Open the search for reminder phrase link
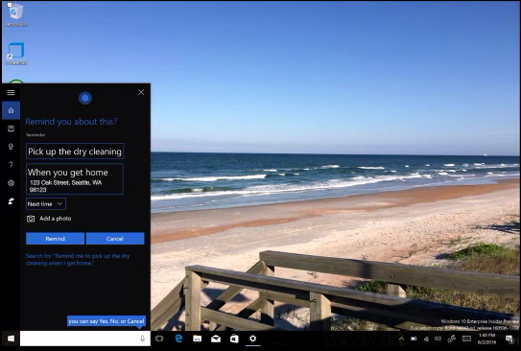Screen dimensions: 521x351 pos(78,259)
